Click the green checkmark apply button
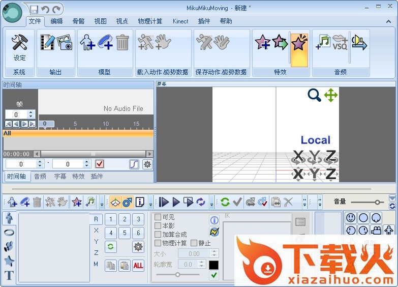This screenshot has width=398, height=287. [x=213, y=275]
